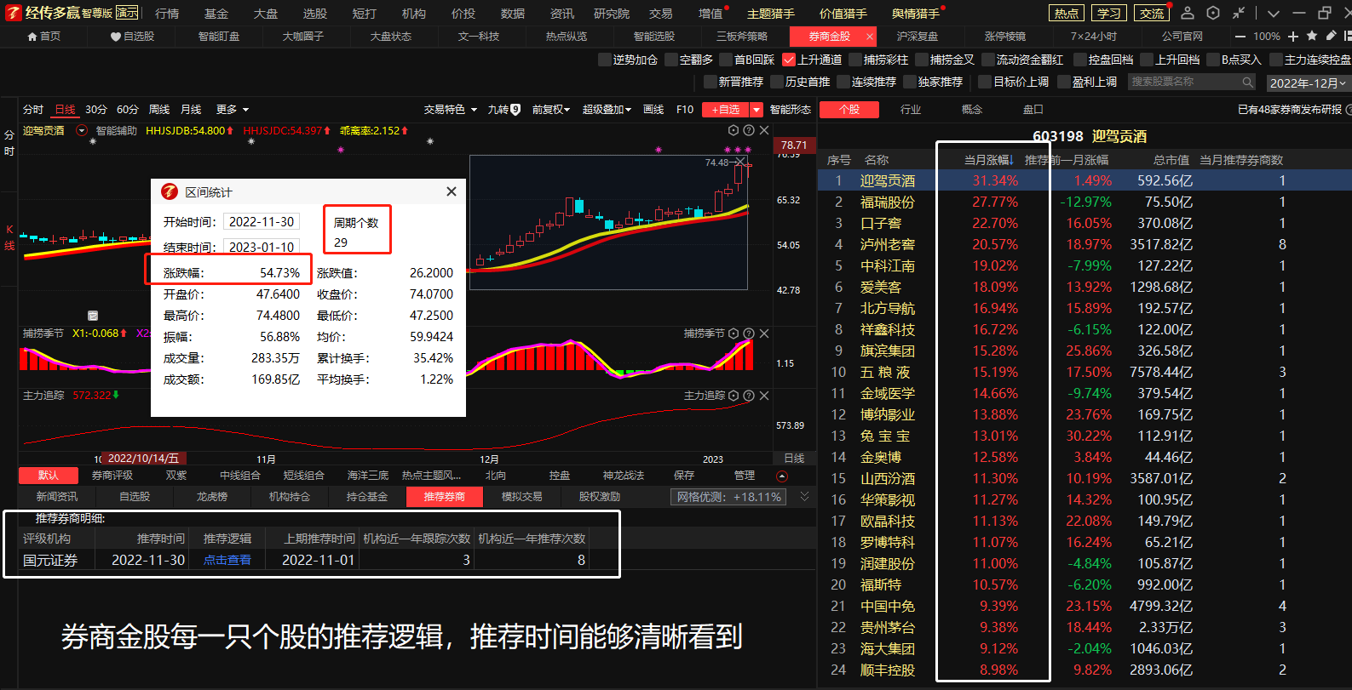Sort by the 当月涨幅 column header
This screenshot has height=690, width=1352.
[x=987, y=160]
